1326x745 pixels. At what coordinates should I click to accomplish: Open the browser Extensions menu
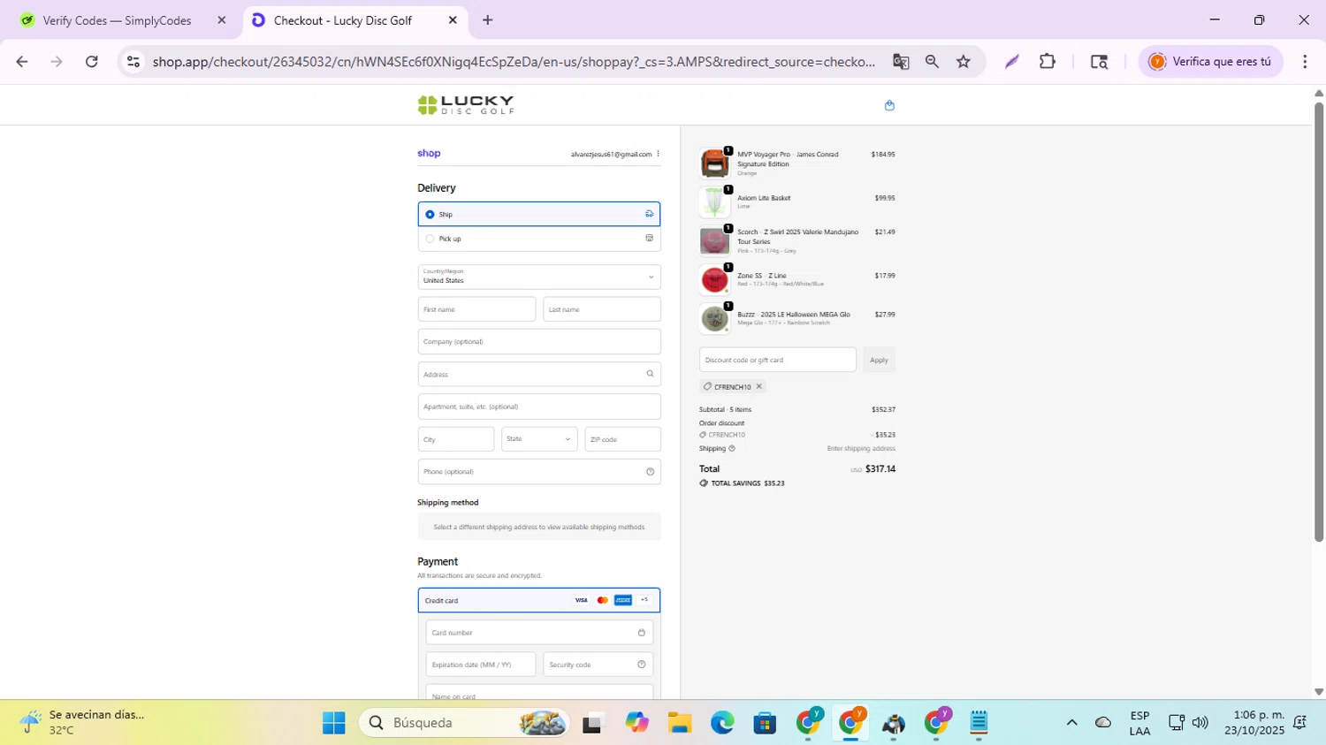[1048, 62]
